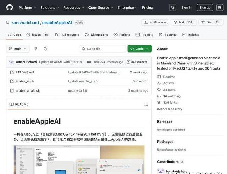Open the enable_ai.sh file link
The height and width of the screenshot is (174, 227).
click(x=25, y=81)
